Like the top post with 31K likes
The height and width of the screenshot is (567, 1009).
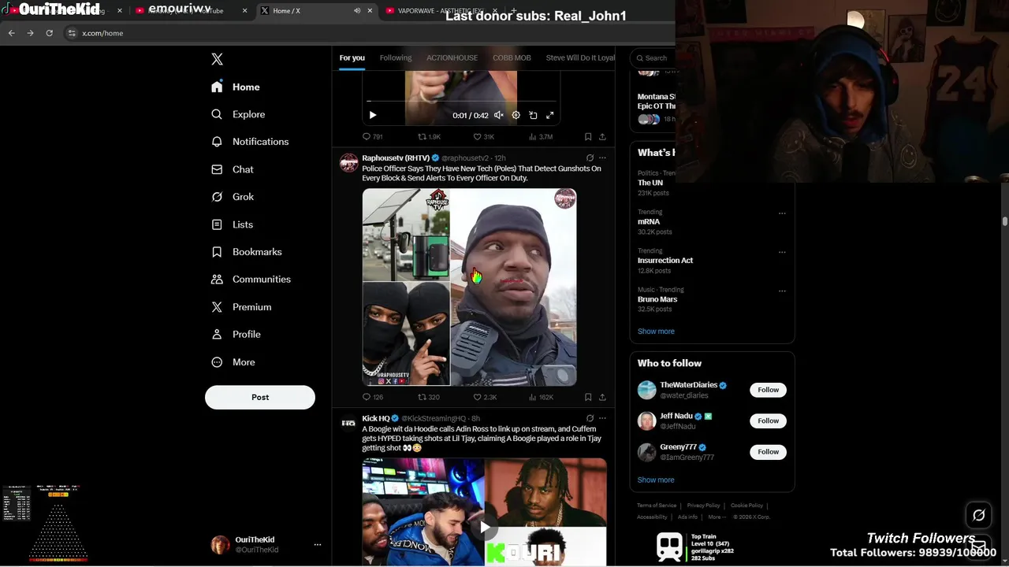point(483,137)
